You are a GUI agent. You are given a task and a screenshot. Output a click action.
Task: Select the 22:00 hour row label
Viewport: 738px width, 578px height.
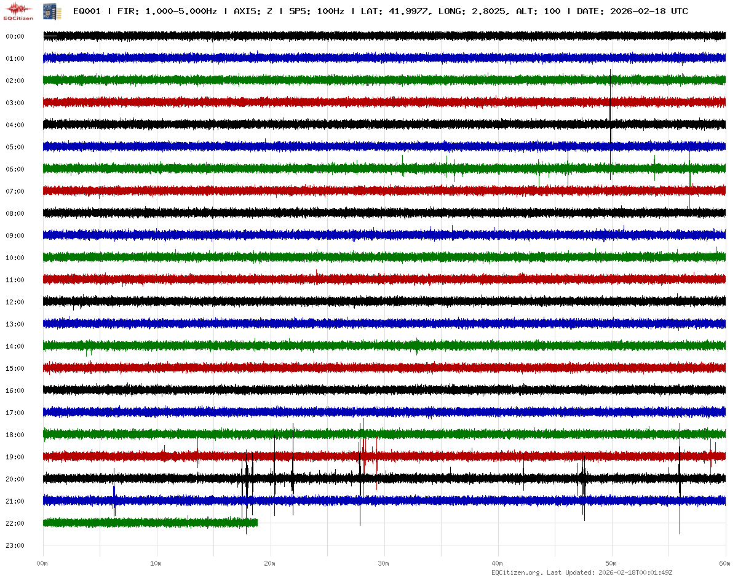(x=15, y=523)
